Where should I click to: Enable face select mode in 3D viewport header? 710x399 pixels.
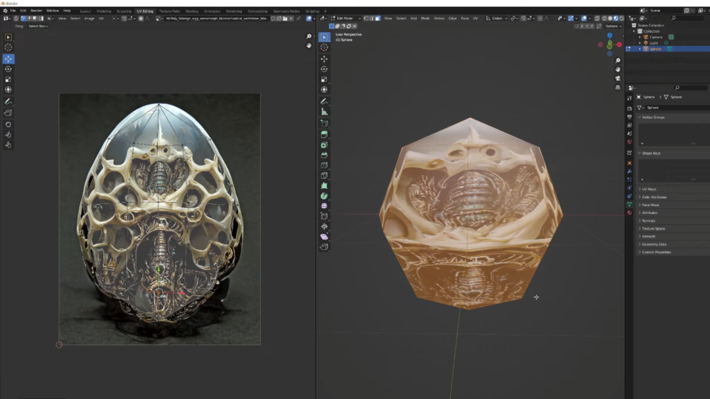(377, 18)
